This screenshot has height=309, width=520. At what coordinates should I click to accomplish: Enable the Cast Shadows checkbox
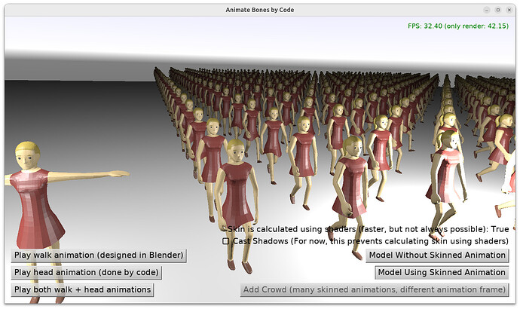pyautogui.click(x=226, y=241)
